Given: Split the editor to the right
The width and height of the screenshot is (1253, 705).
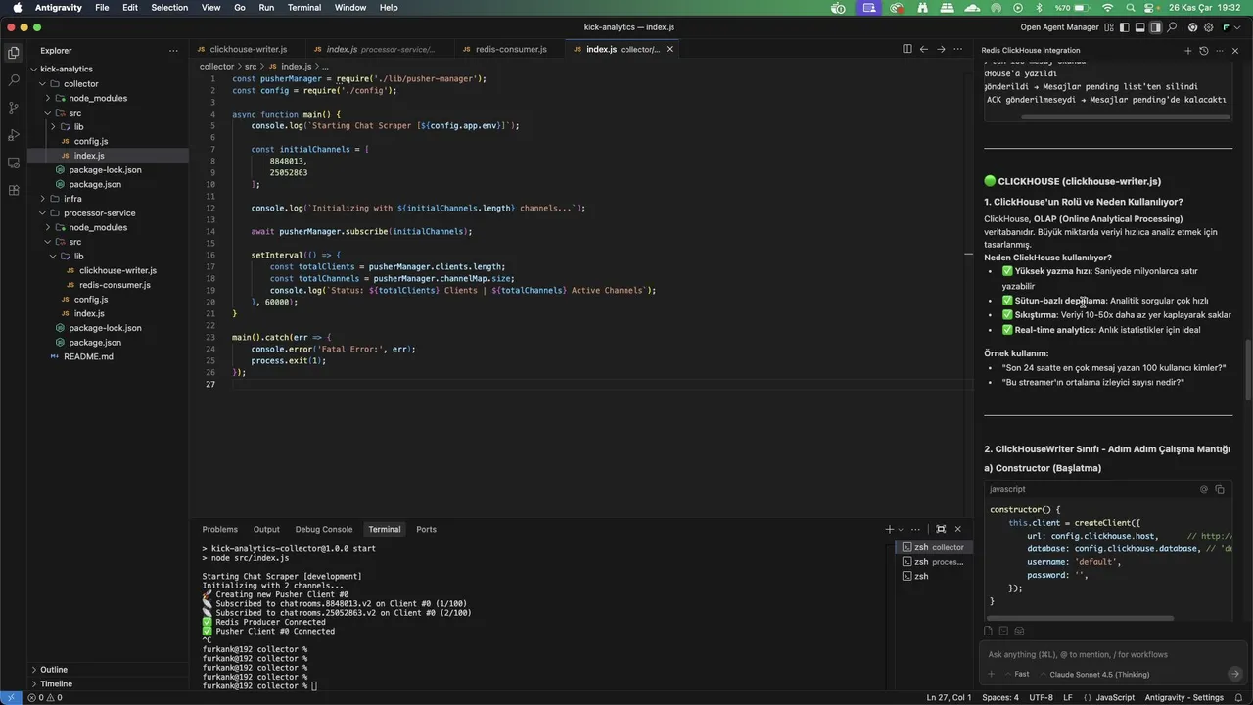Looking at the screenshot, I should (x=907, y=49).
